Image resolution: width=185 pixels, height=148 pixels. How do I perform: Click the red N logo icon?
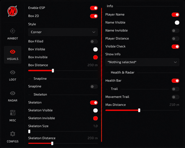[x=12, y=11]
